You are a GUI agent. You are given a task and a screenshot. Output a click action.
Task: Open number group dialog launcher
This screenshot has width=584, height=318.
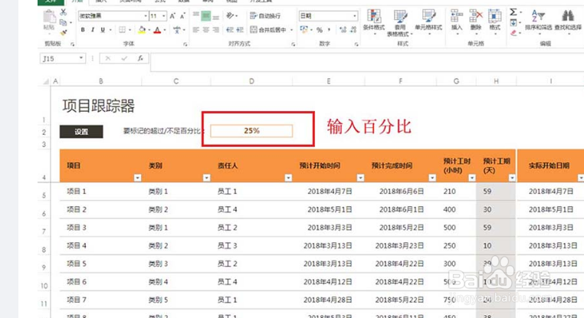356,44
